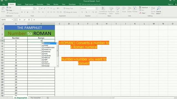The image size is (177, 99).
Task: Click scroll-up arrow of function list
Action: pyautogui.click(x=58, y=43)
